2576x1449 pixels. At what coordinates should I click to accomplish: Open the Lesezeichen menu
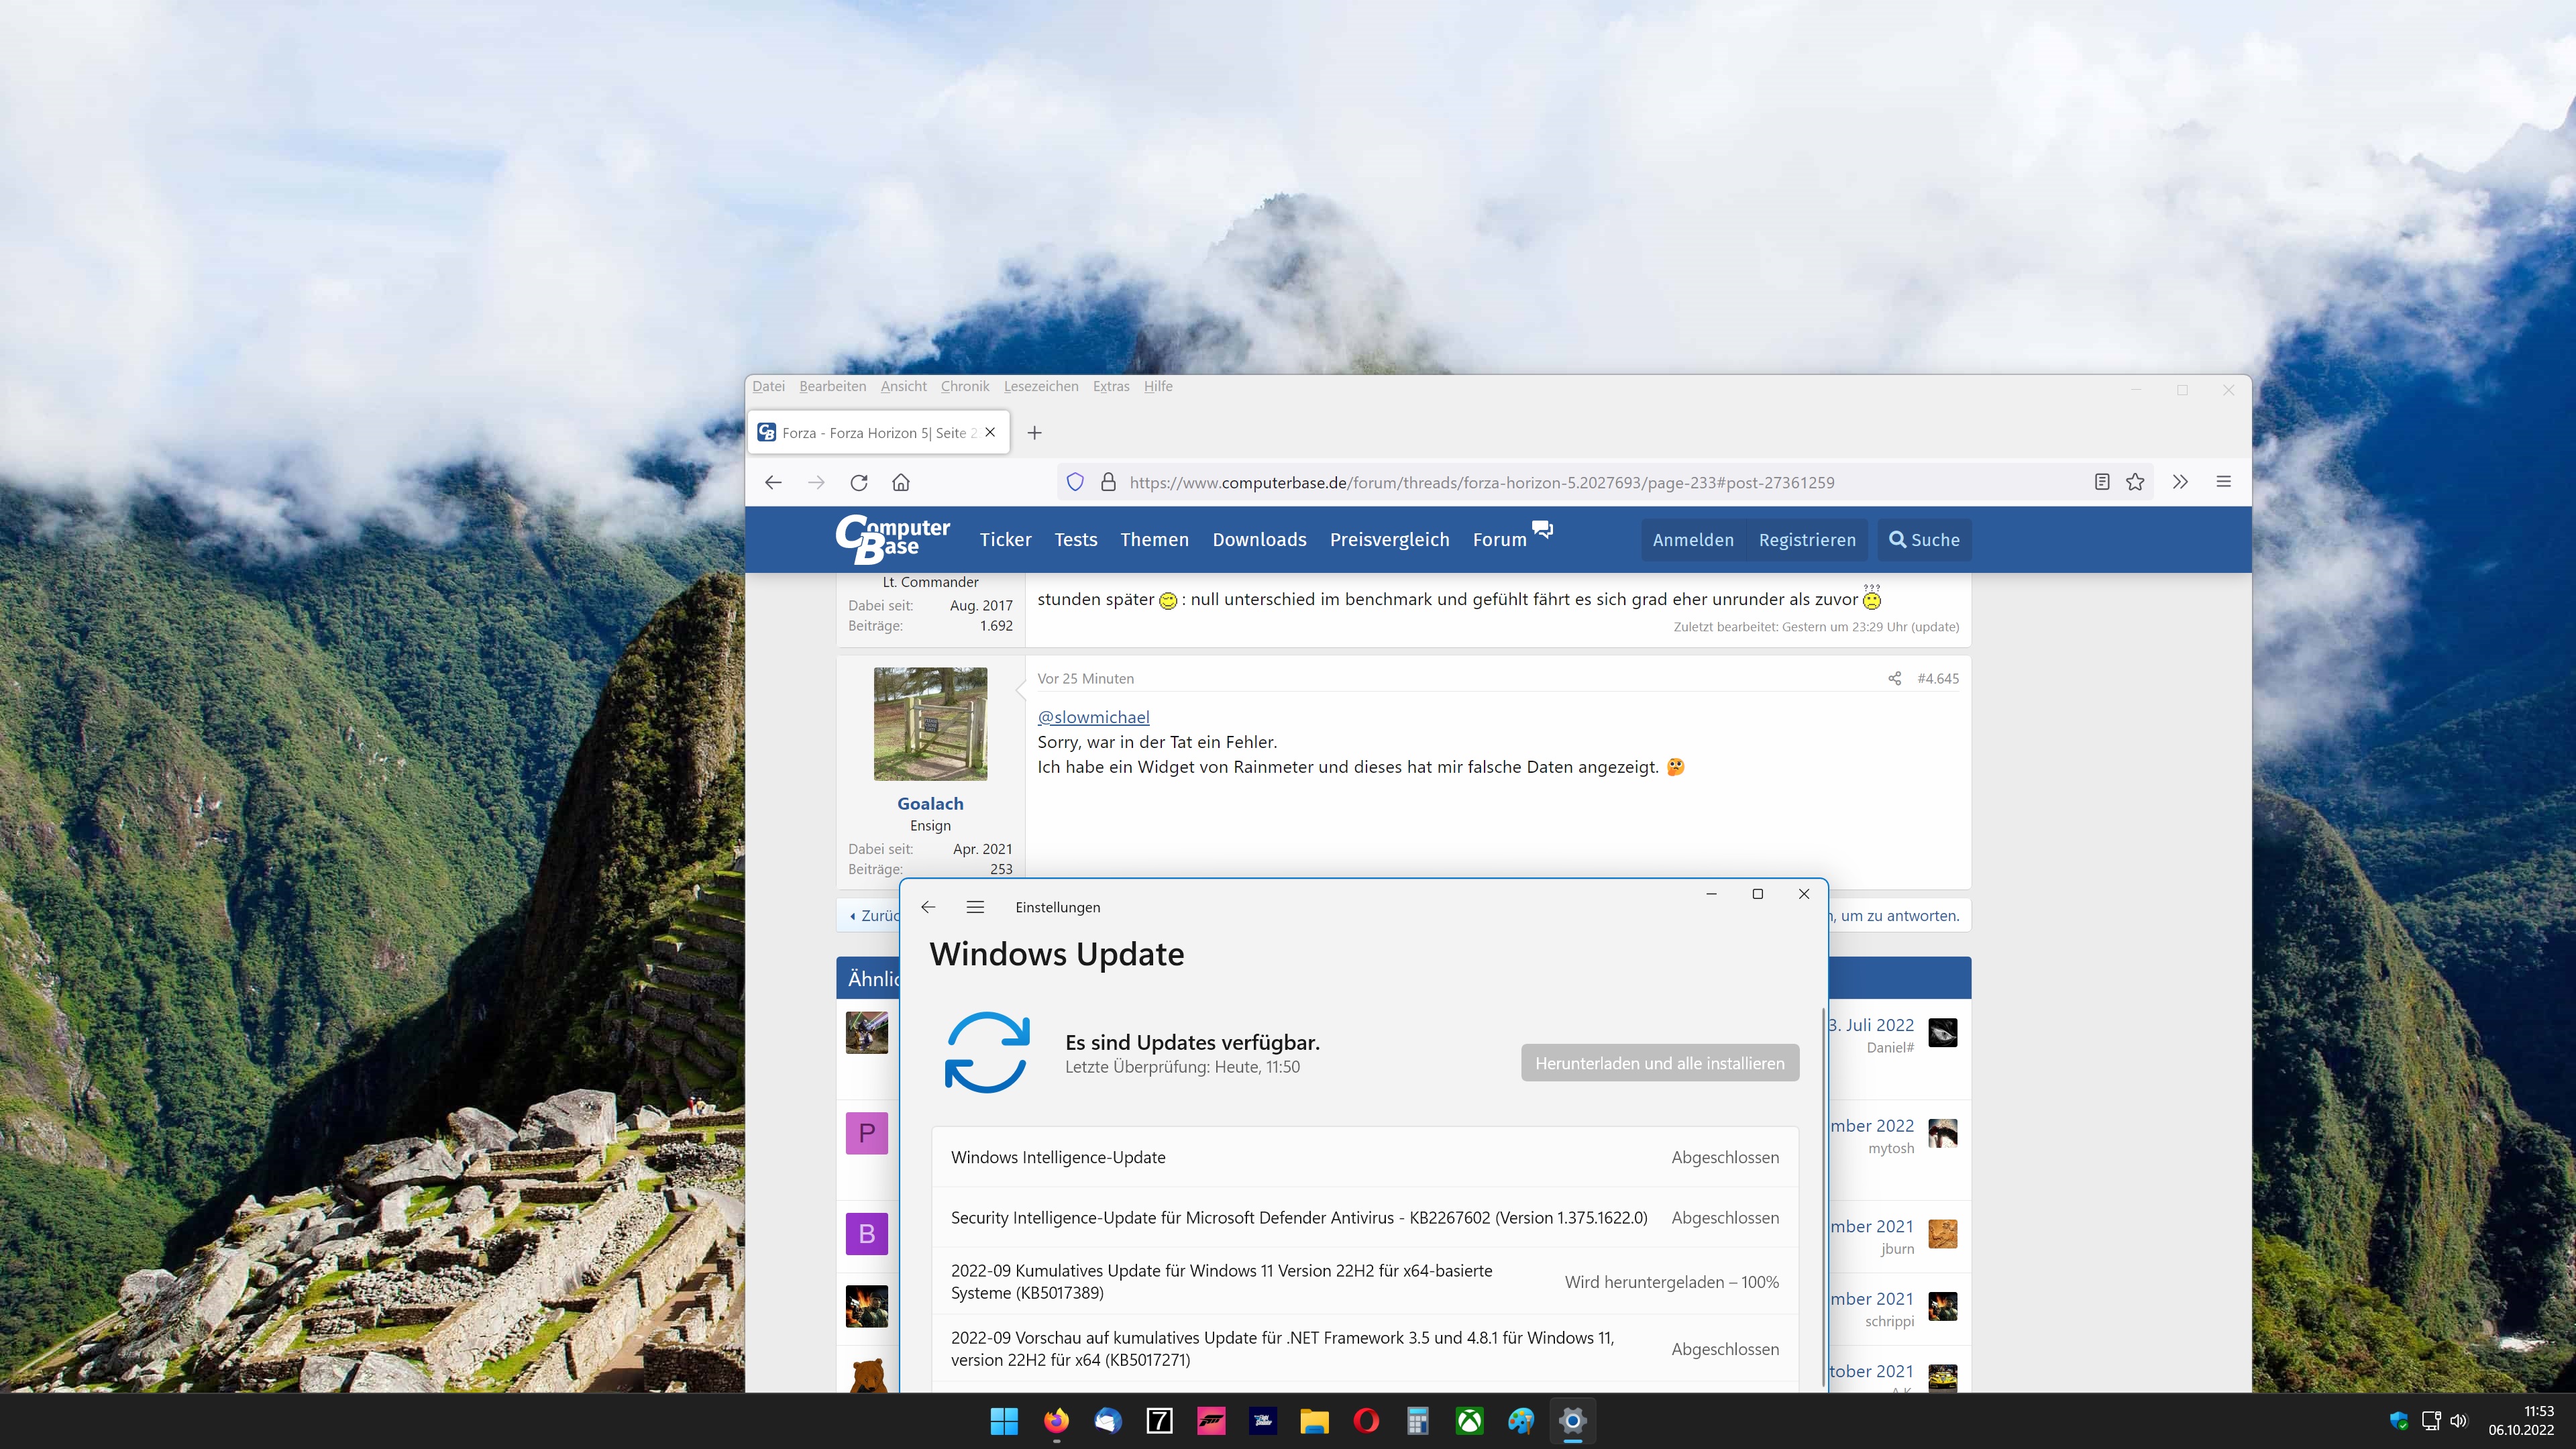click(1040, 386)
